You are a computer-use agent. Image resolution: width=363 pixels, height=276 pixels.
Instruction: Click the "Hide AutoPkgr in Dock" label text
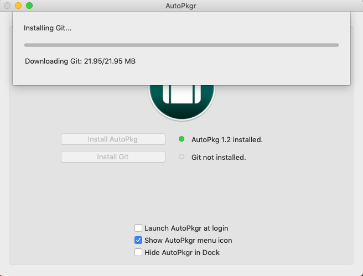(x=181, y=252)
